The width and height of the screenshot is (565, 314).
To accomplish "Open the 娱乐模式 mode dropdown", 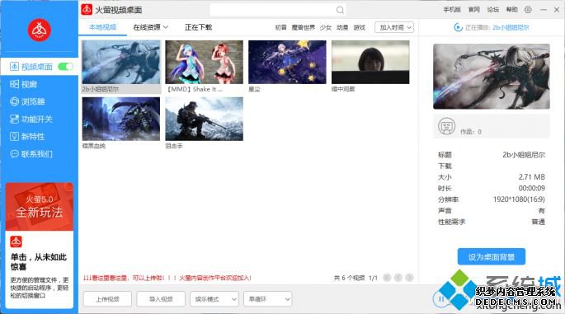I will click(x=214, y=299).
